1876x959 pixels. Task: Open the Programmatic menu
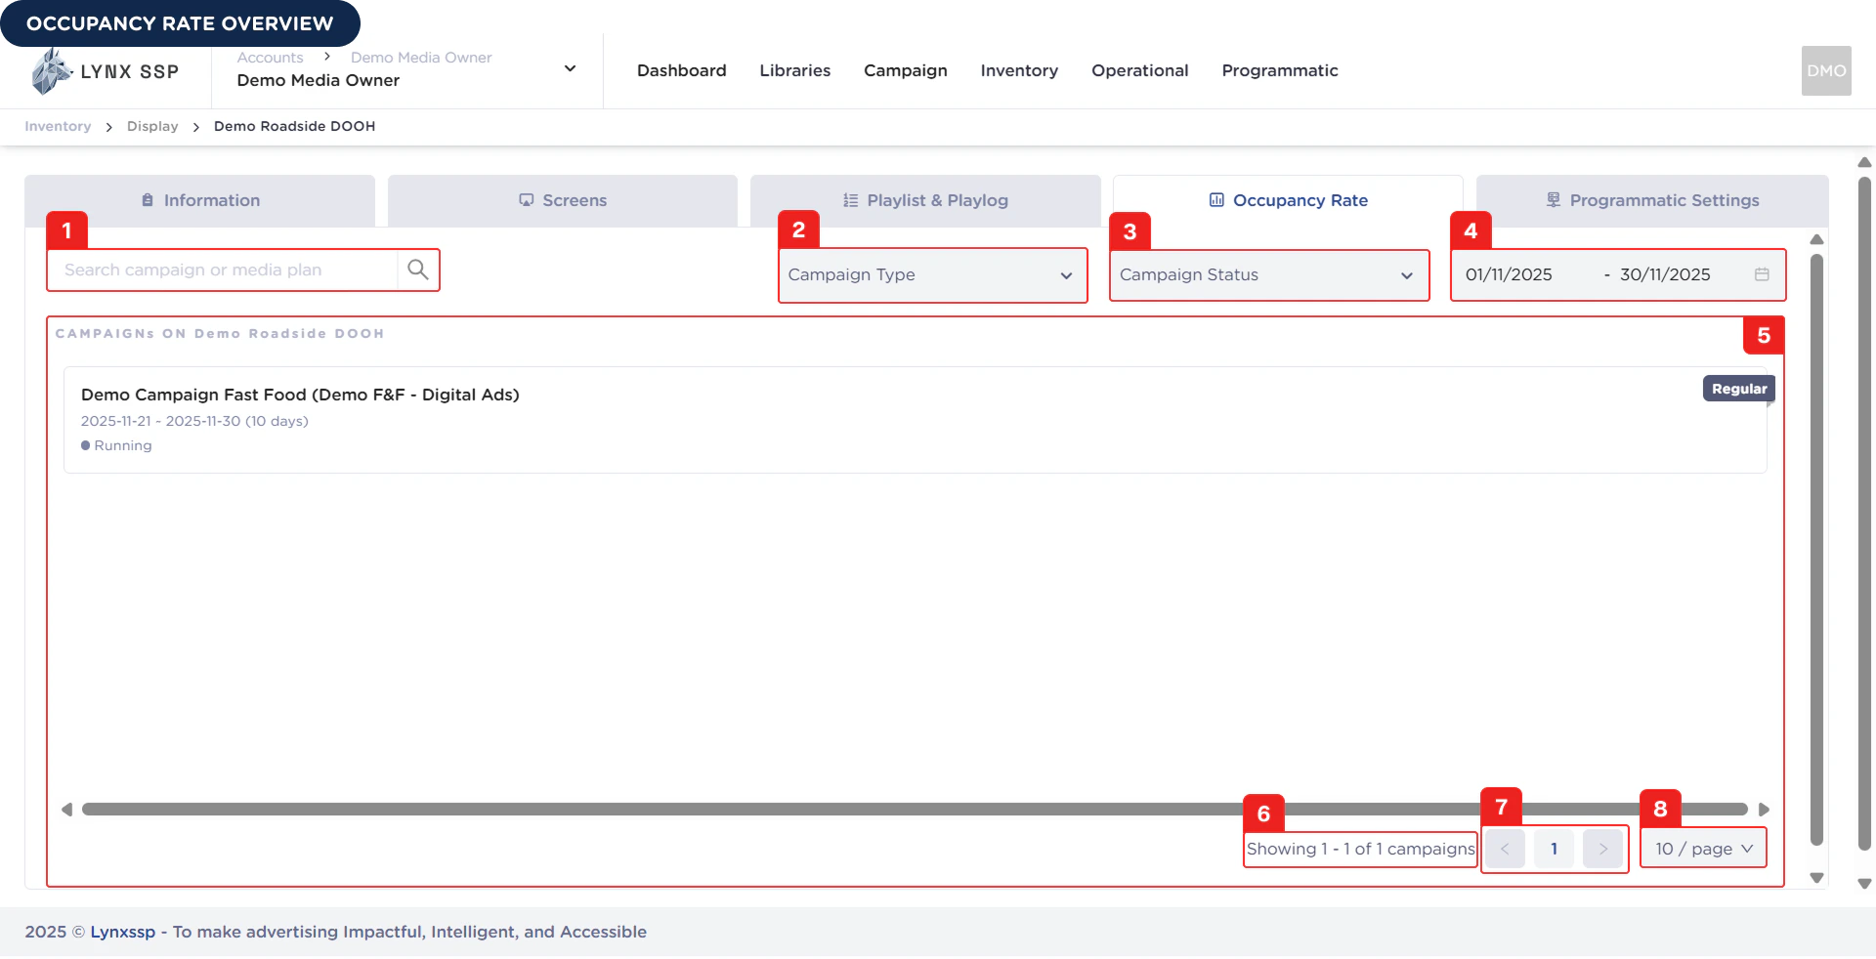(x=1280, y=70)
